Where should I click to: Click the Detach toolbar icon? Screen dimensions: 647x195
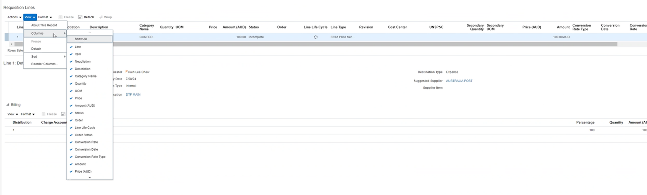pos(80,17)
